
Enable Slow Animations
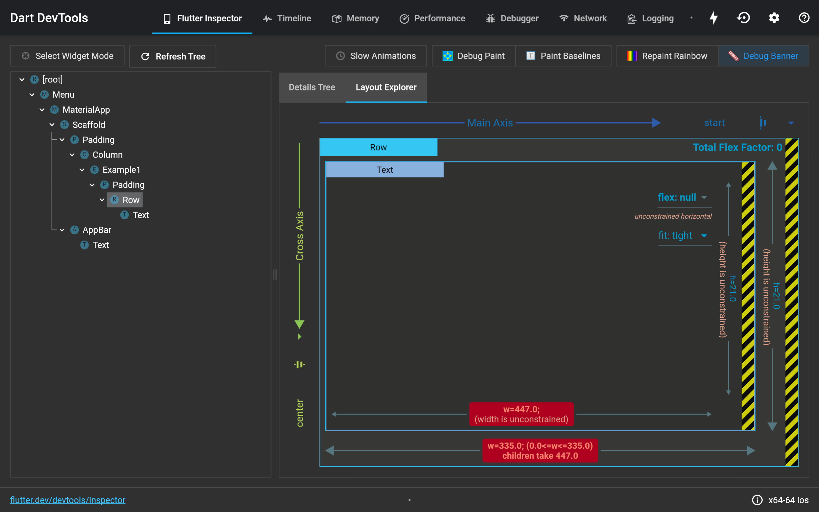point(376,56)
